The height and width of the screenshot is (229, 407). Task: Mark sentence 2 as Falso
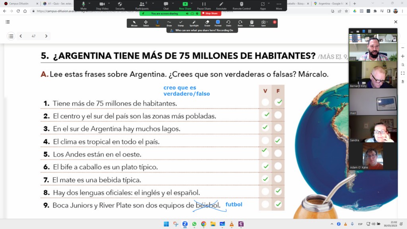coord(278,115)
